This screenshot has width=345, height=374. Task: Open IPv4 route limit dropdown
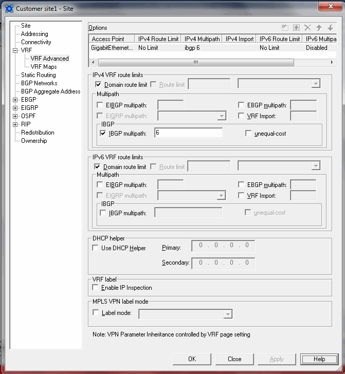tap(316, 84)
